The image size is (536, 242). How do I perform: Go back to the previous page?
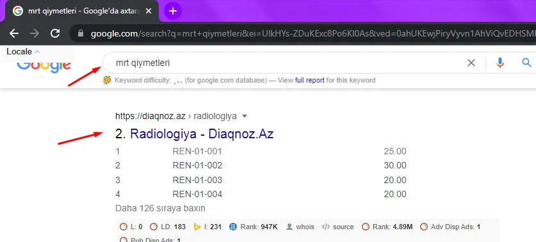(x=14, y=33)
